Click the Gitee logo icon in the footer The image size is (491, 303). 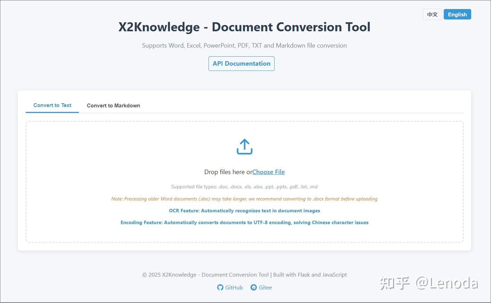tap(254, 287)
